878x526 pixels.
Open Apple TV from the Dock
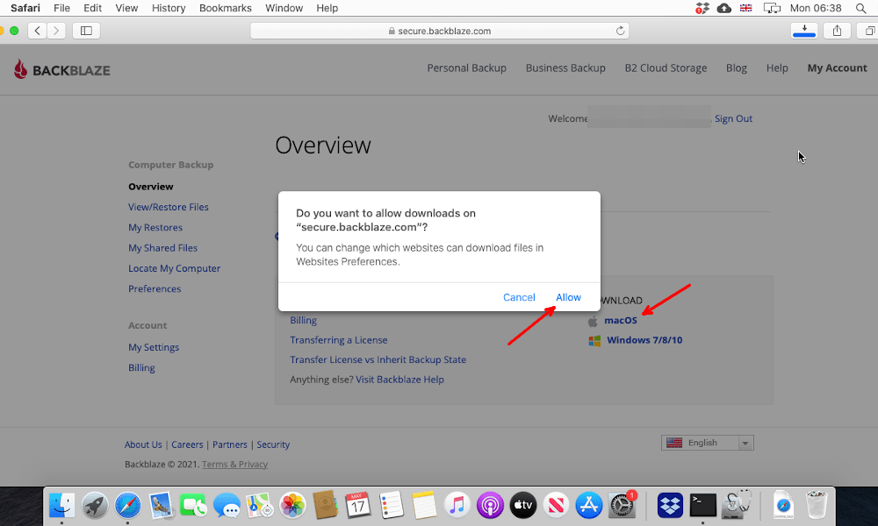click(523, 505)
